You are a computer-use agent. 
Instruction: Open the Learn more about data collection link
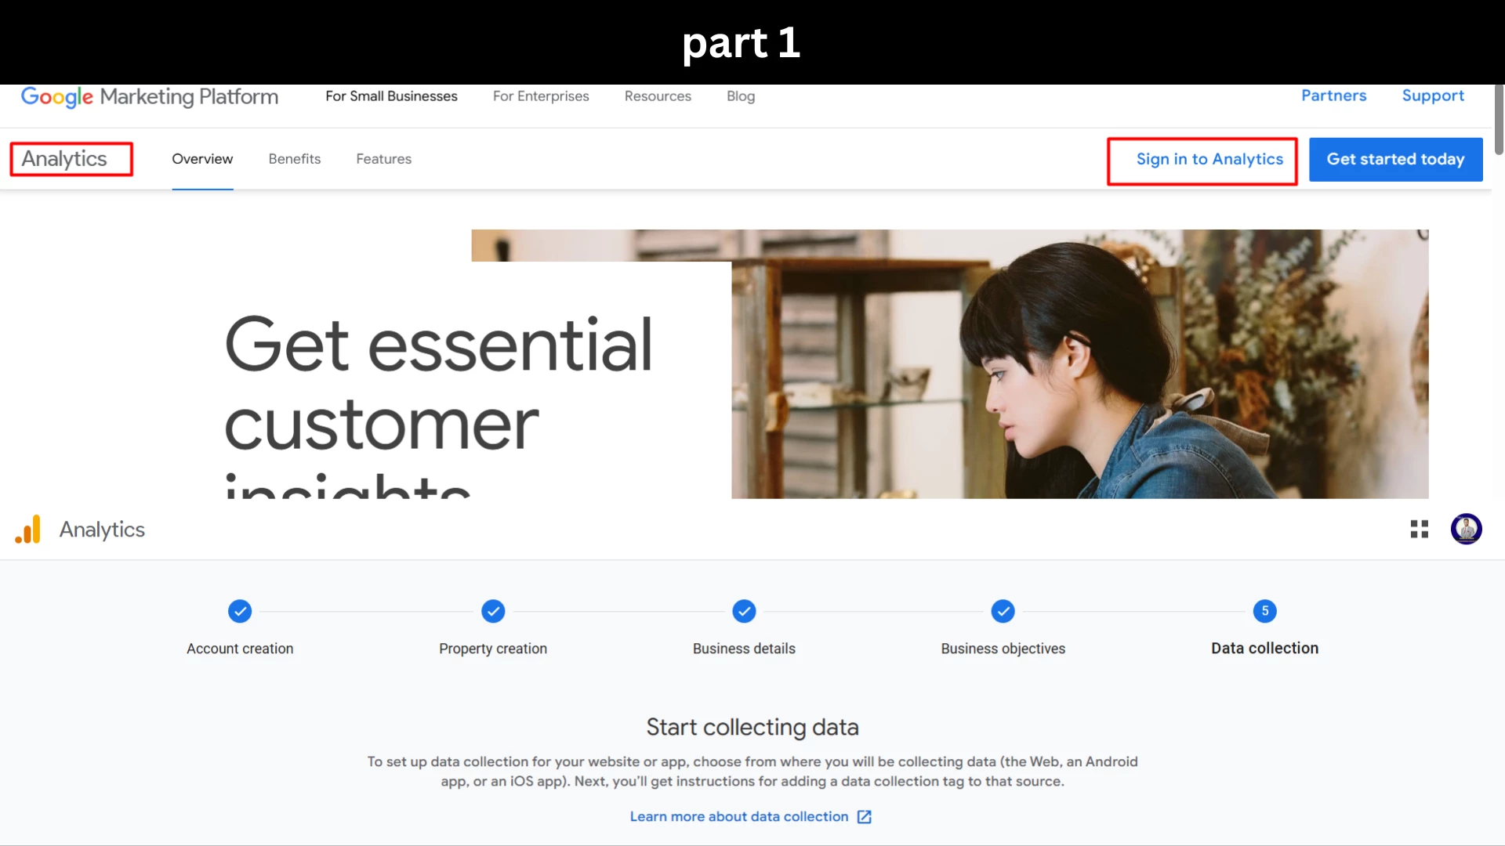pyautogui.click(x=739, y=817)
